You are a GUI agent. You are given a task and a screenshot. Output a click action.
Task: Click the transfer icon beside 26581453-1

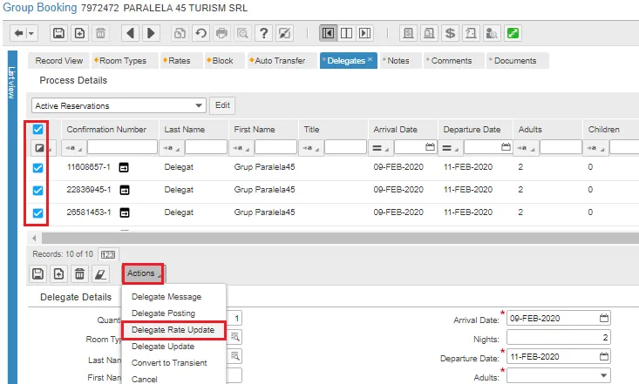point(125,212)
